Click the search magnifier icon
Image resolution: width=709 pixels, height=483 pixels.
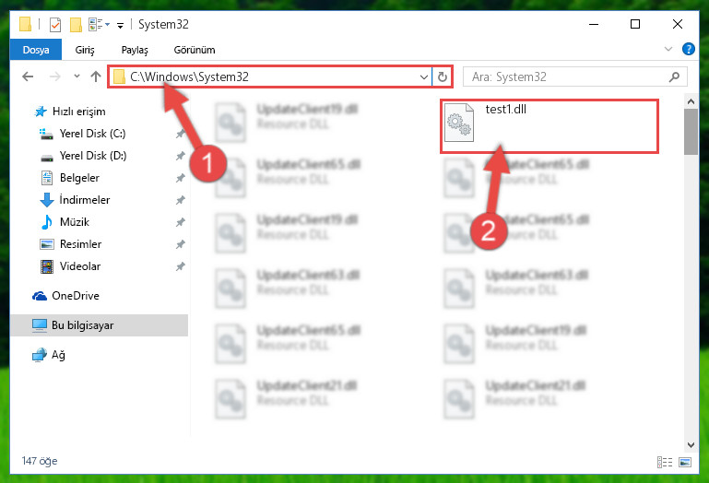(x=674, y=77)
